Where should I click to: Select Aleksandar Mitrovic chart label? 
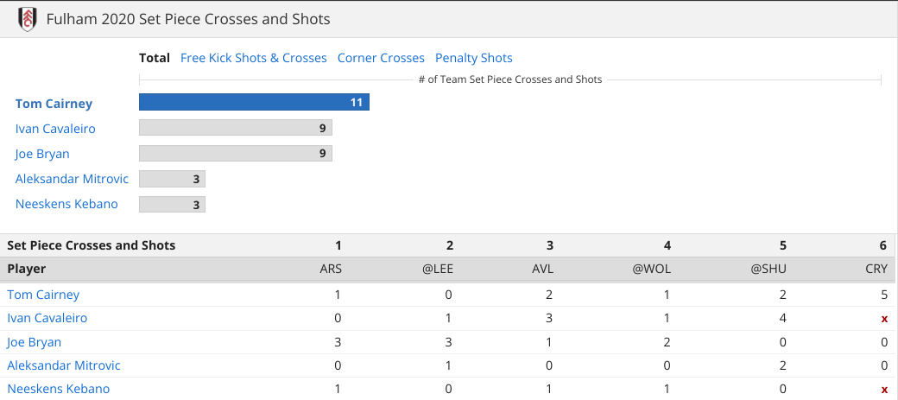[x=73, y=179]
